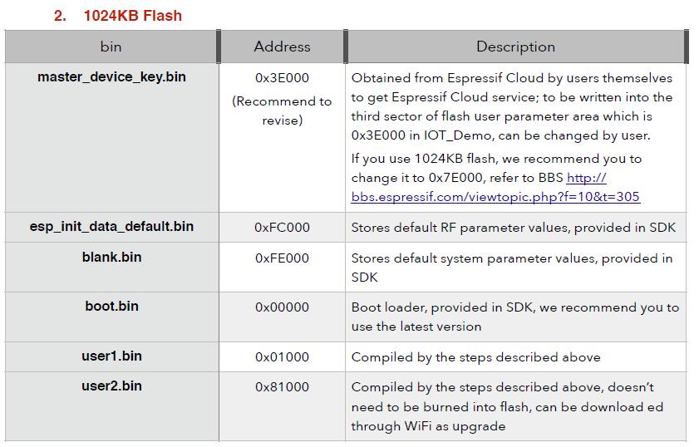Click 'Stores default RF parameter values' description
The image size is (699, 447).
tap(514, 228)
